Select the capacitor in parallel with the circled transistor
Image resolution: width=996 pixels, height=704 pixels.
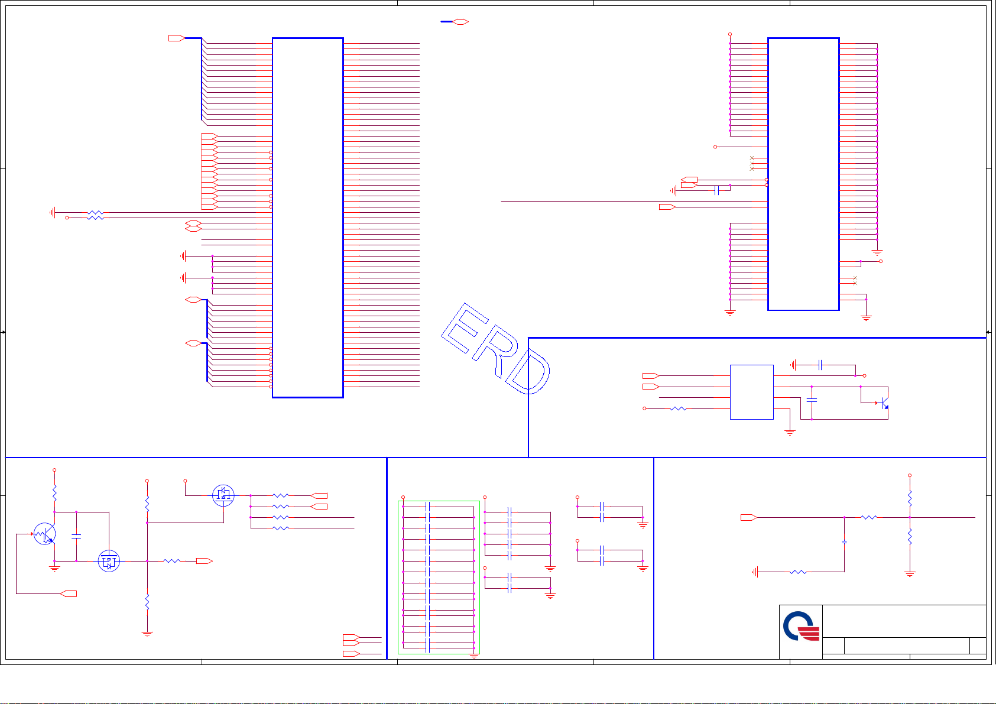pos(76,537)
